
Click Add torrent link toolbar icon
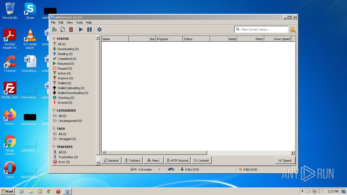pyautogui.click(x=54, y=30)
